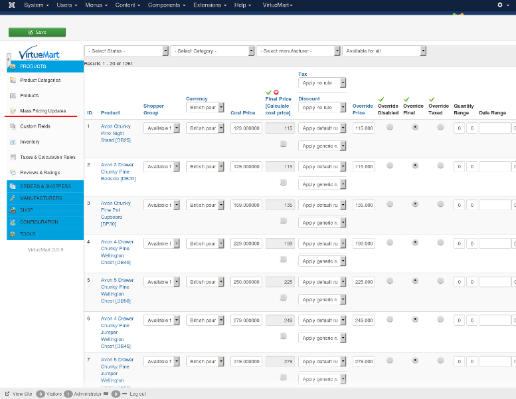Image resolution: width=516 pixels, height=399 pixels.
Task: Edit the Cost Price field for row 1
Action: coord(246,128)
